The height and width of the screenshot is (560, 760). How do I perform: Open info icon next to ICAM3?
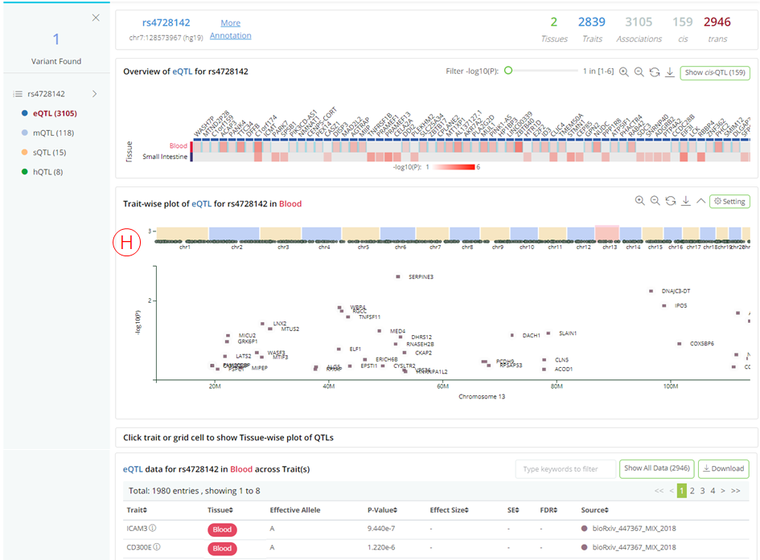[x=153, y=528]
